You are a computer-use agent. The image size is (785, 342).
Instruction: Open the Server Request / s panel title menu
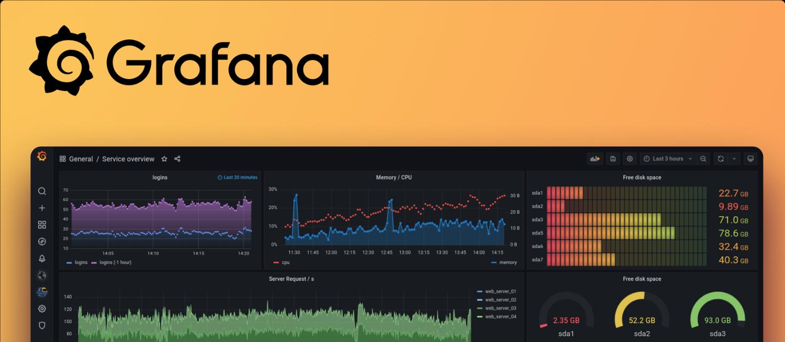(x=291, y=279)
